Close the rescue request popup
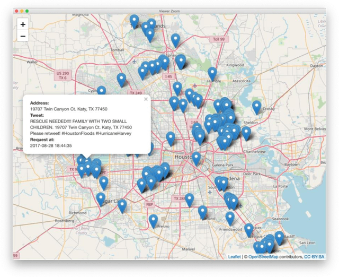The image size is (339, 277). [146, 99]
